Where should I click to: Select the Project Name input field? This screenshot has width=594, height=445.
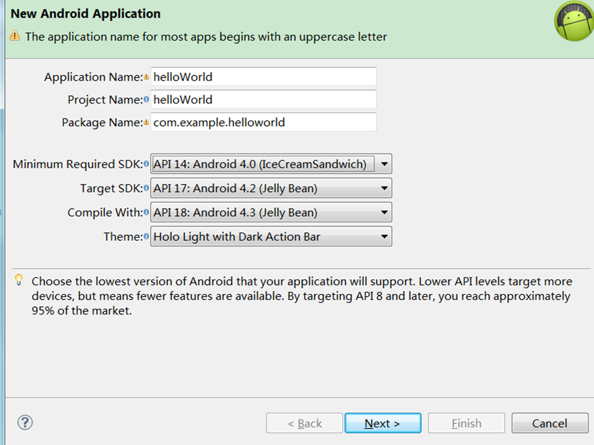[264, 100]
